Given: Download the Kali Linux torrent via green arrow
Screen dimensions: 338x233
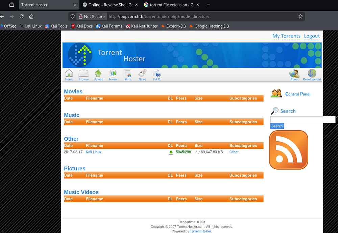Looking at the screenshot, I should [x=171, y=152].
